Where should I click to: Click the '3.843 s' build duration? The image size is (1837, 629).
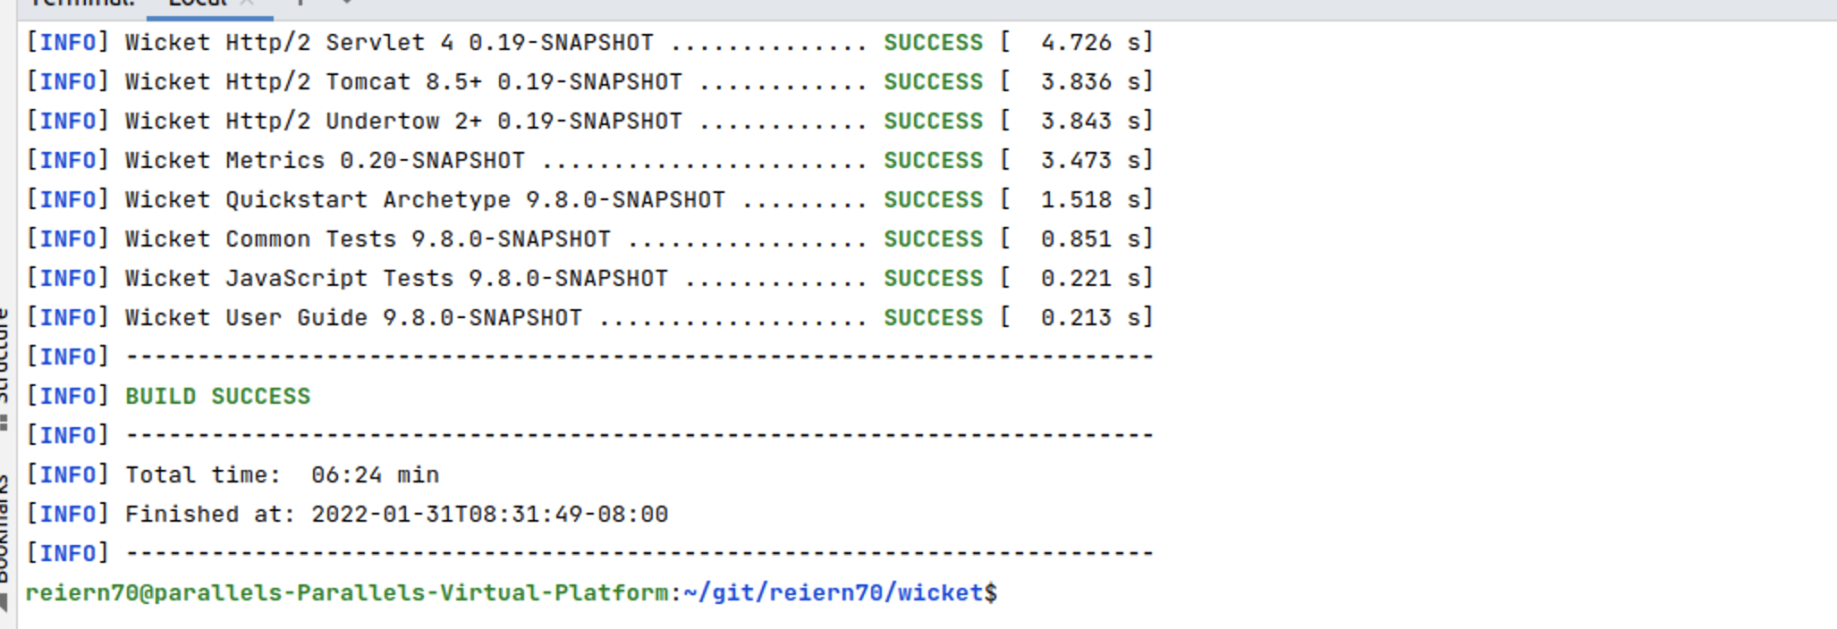(1090, 121)
